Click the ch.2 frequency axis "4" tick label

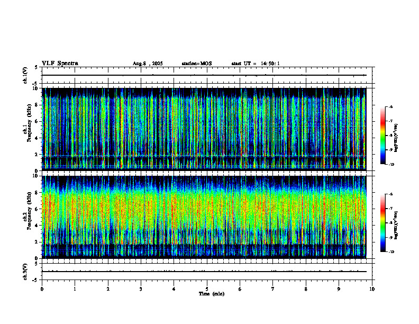(x=37, y=226)
